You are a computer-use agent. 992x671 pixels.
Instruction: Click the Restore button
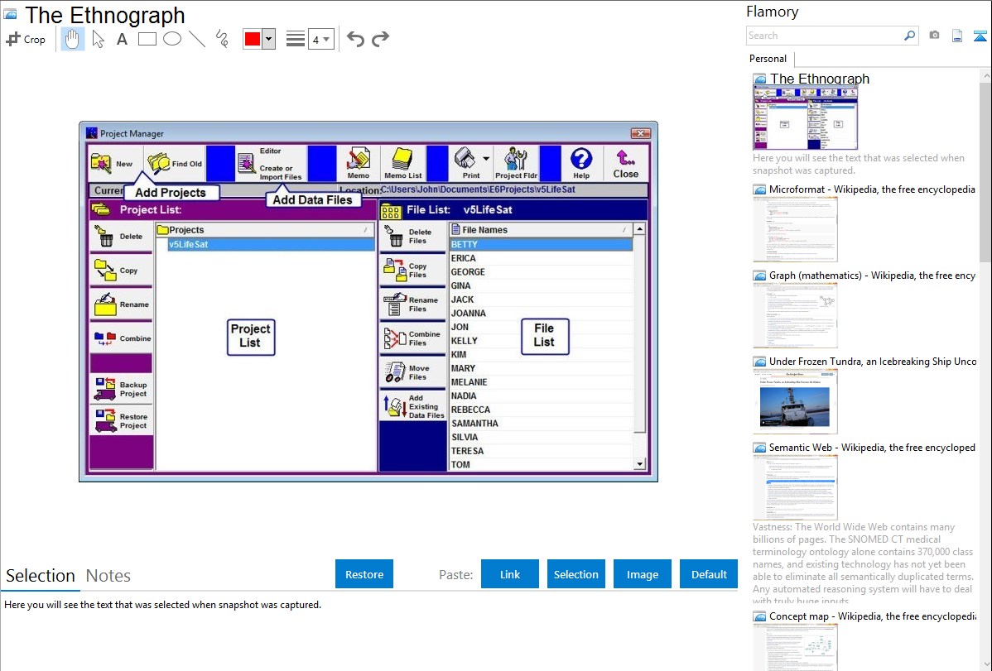364,574
